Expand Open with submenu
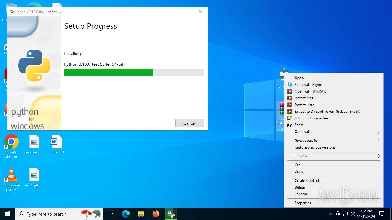This screenshot has height=220, width=392. point(334,132)
